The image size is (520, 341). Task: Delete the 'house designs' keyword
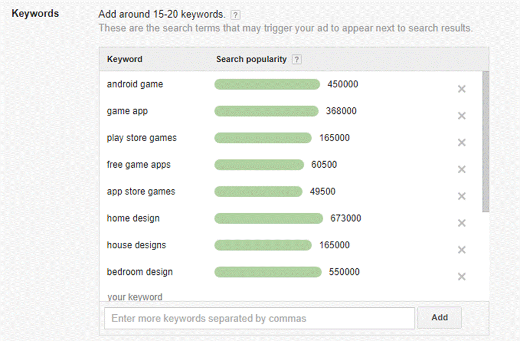tap(461, 250)
